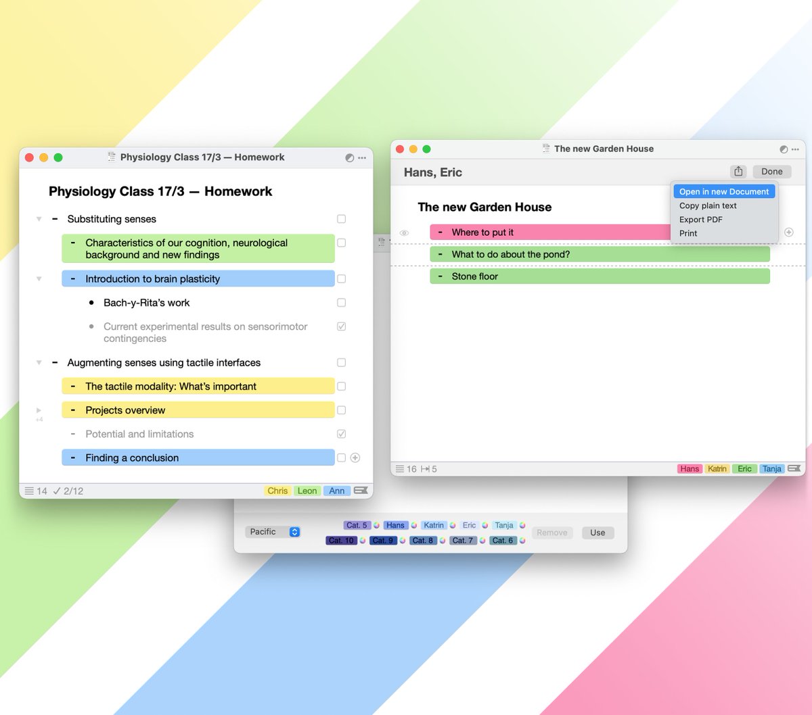Check Characteristics of our cognition checkbox
This screenshot has height=715, width=812.
point(341,243)
